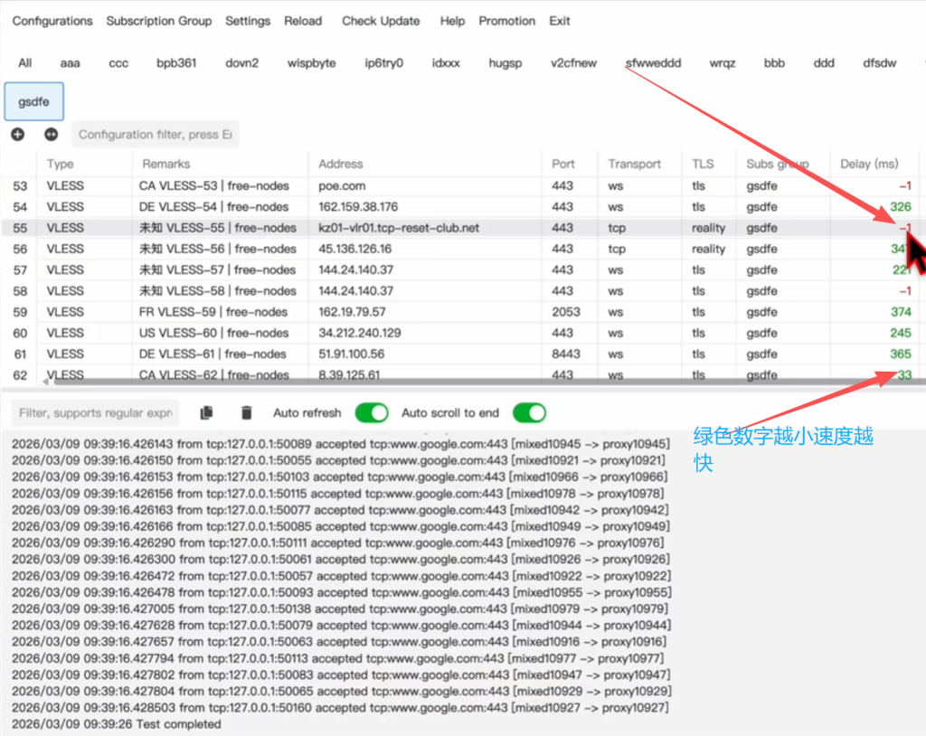This screenshot has height=736, width=926.
Task: Sort by the Delay (ms) column header
Action: pyautogui.click(x=869, y=164)
